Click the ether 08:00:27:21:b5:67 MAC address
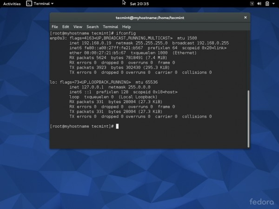Screen dimensions: 279x209 98,53
